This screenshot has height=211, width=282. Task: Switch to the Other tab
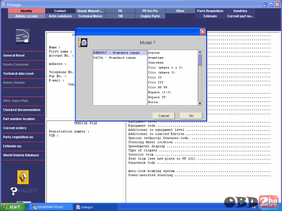pyautogui.click(x=180, y=11)
